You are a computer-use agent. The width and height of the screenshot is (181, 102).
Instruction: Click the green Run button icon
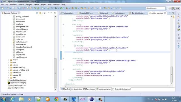coord(61,8)
